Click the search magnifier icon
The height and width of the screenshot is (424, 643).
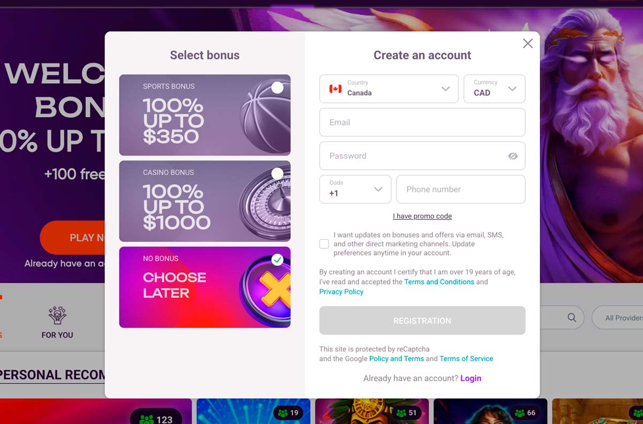(x=572, y=317)
